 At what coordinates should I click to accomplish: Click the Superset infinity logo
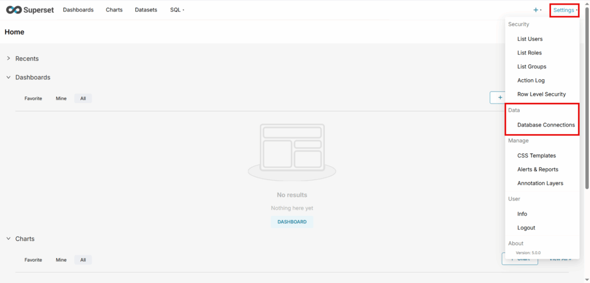tap(14, 10)
